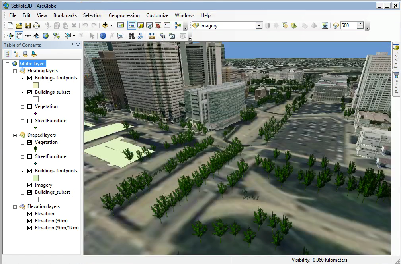Open the Geoprocessing menu
This screenshot has height=264, width=401.
coord(124,15)
